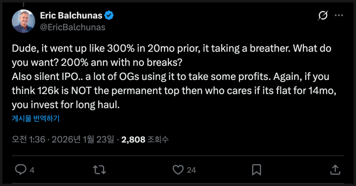
Task: Toggle the heart like icon
Action: (178, 169)
